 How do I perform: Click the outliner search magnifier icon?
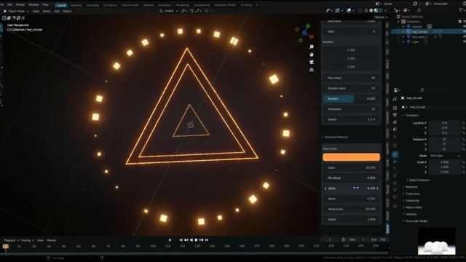coord(419,10)
